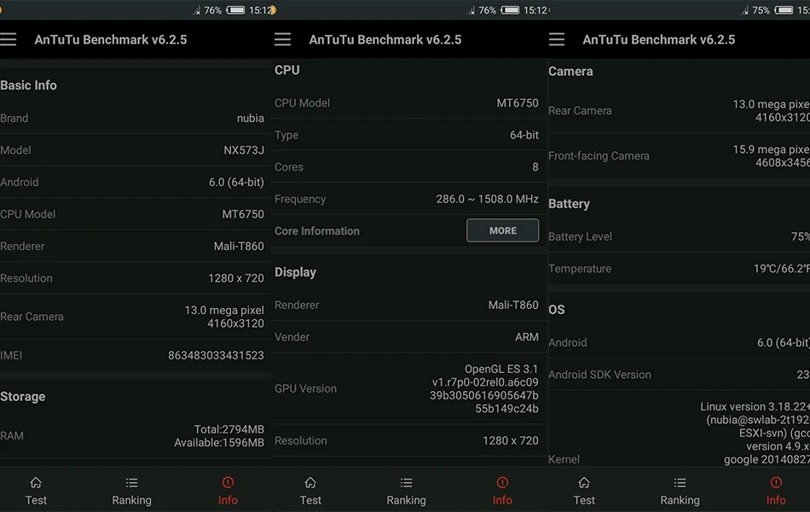Tap Info icon in left panel
This screenshot has width=810, height=512.
pos(228,482)
